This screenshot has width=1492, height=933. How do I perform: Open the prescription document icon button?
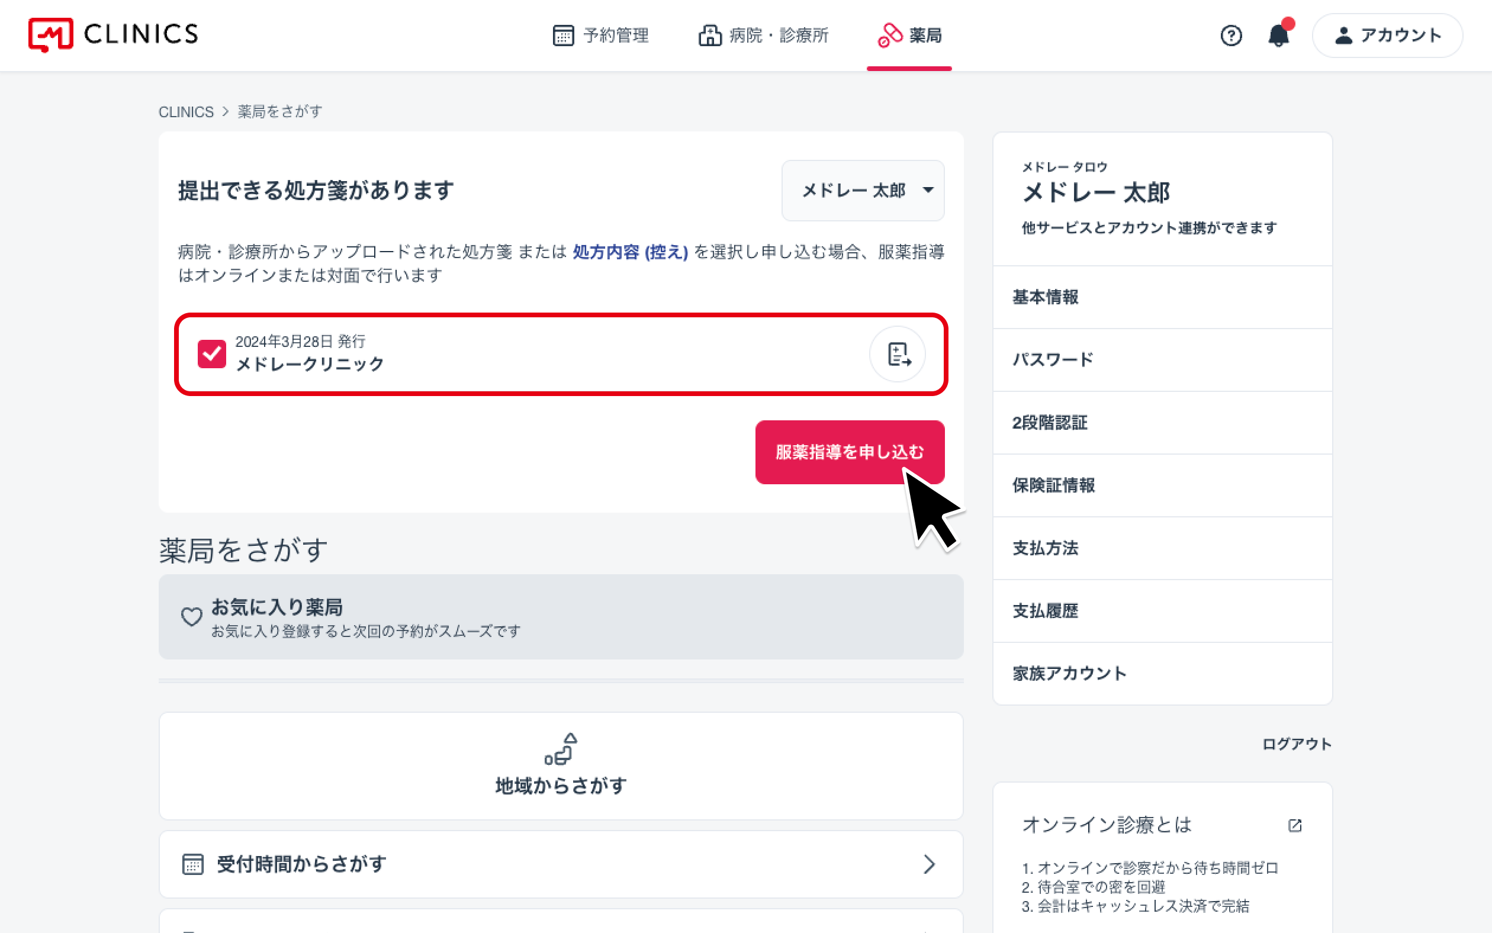pos(897,354)
